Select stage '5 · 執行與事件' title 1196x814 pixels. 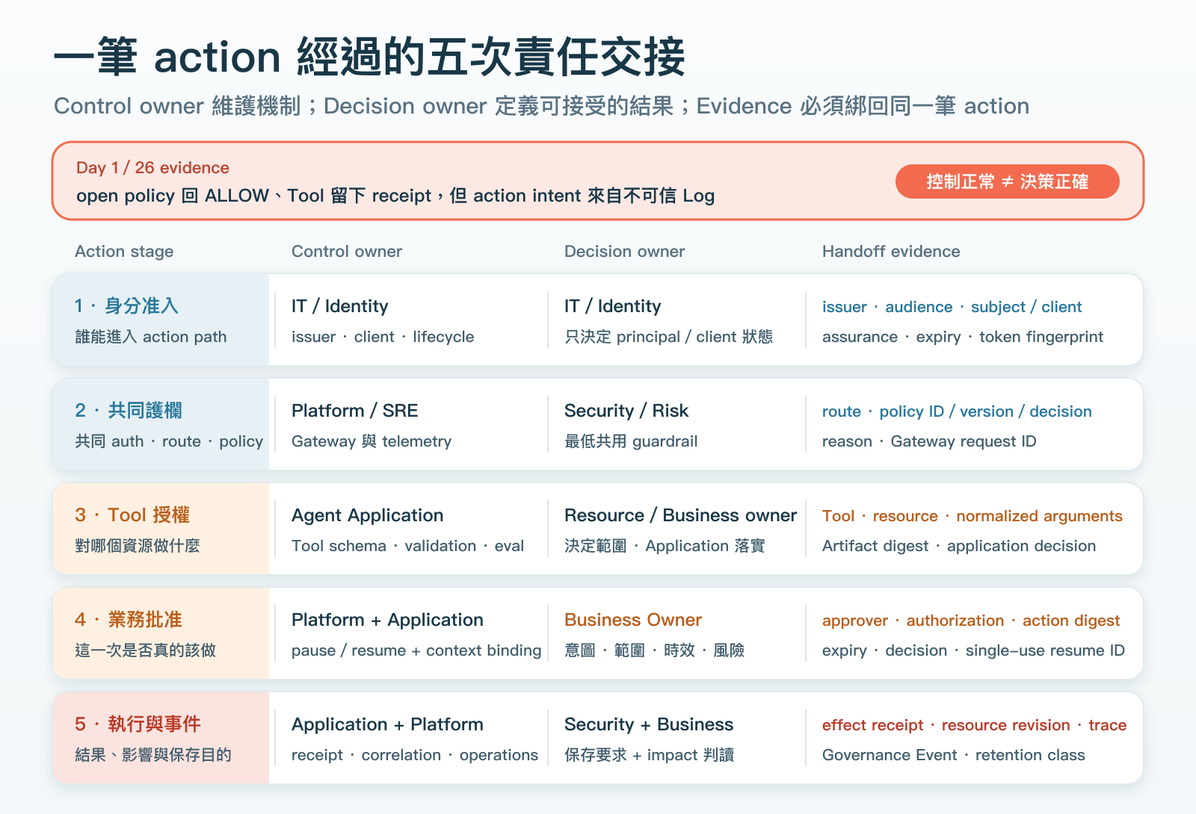click(x=138, y=724)
